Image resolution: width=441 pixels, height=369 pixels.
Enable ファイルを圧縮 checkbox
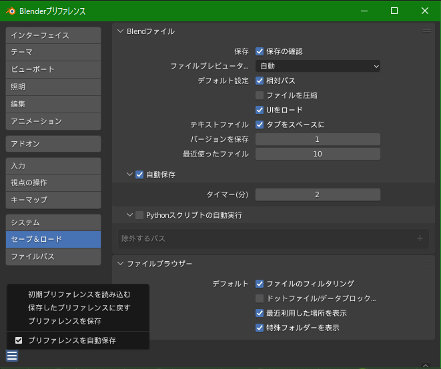[x=260, y=95]
